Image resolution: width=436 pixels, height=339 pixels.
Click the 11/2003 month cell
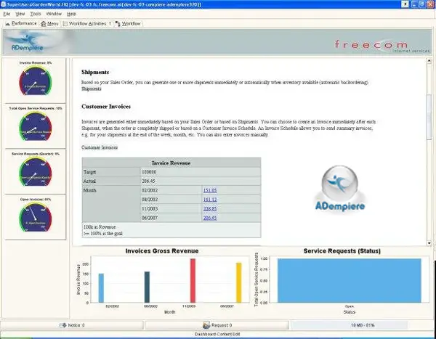coord(171,208)
